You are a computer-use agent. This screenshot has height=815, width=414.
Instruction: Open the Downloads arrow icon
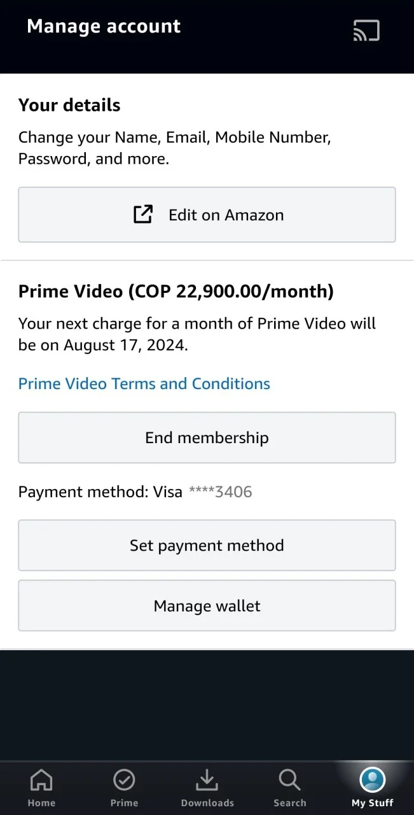pos(207,779)
